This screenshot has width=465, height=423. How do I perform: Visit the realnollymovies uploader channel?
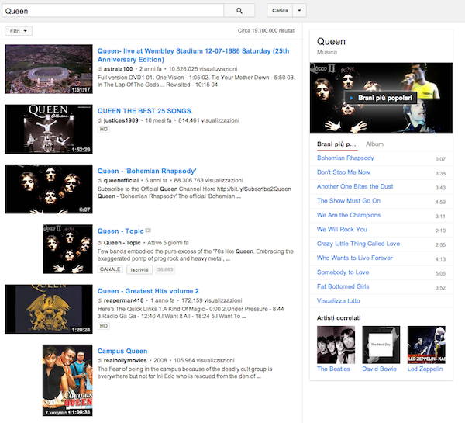pos(125,360)
